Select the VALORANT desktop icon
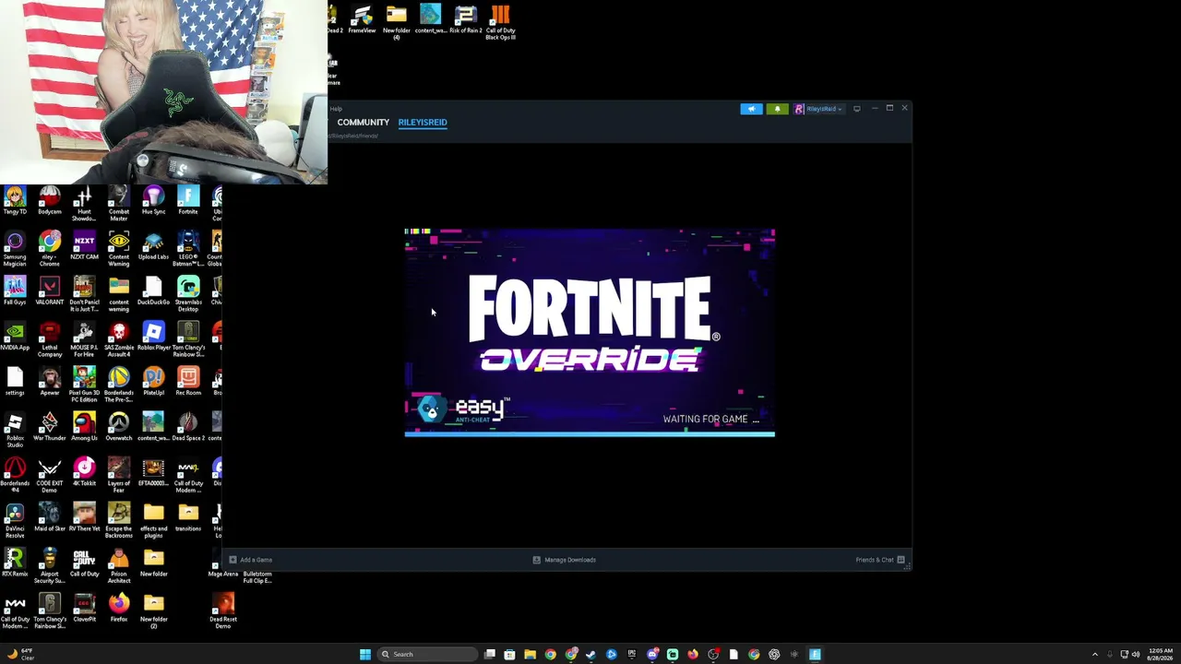This screenshot has height=664, width=1181. click(50, 290)
